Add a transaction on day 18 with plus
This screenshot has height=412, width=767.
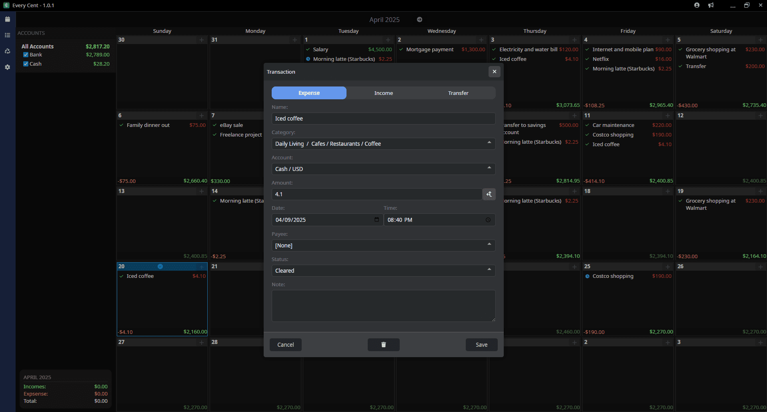coord(668,191)
